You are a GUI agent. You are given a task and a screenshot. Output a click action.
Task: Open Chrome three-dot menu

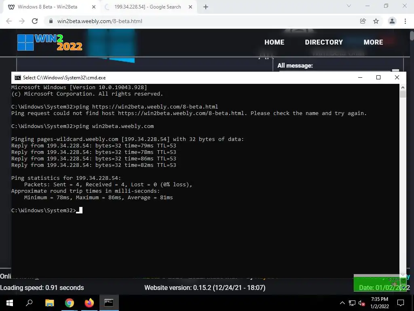405,21
